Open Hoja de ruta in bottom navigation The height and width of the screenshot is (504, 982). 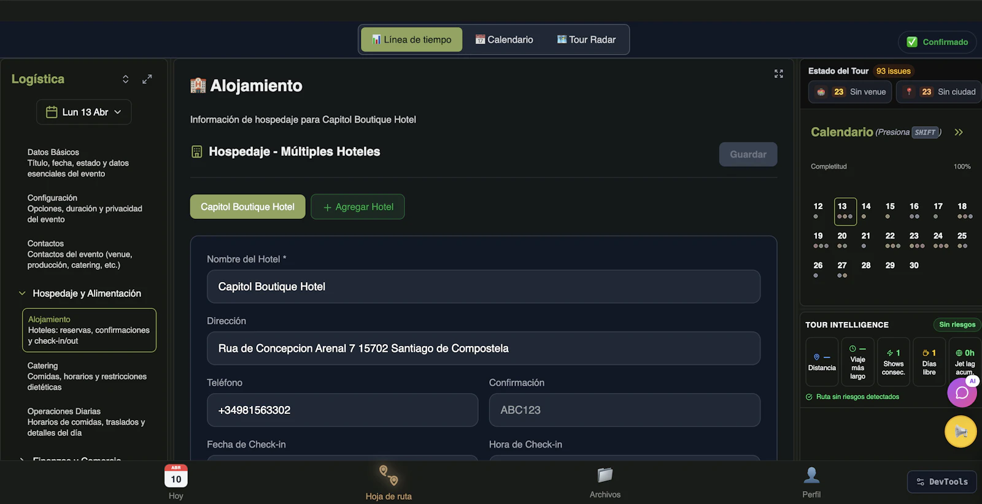(x=389, y=483)
